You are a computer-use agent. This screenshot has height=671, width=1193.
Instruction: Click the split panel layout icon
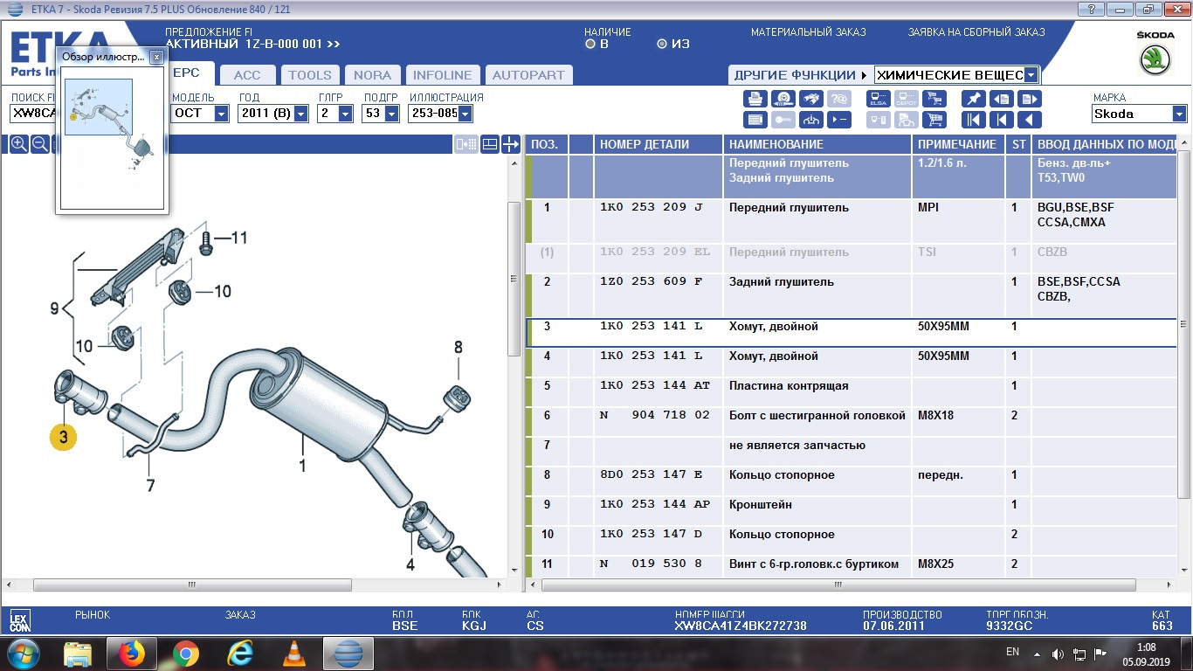click(490, 144)
